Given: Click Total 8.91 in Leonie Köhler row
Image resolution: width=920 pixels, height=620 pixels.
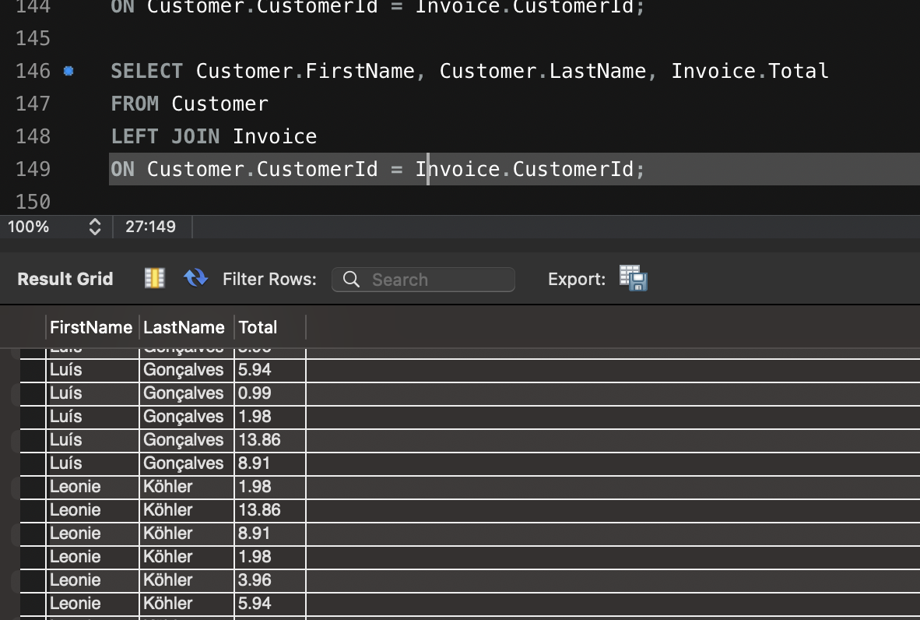Looking at the screenshot, I should [x=270, y=534].
